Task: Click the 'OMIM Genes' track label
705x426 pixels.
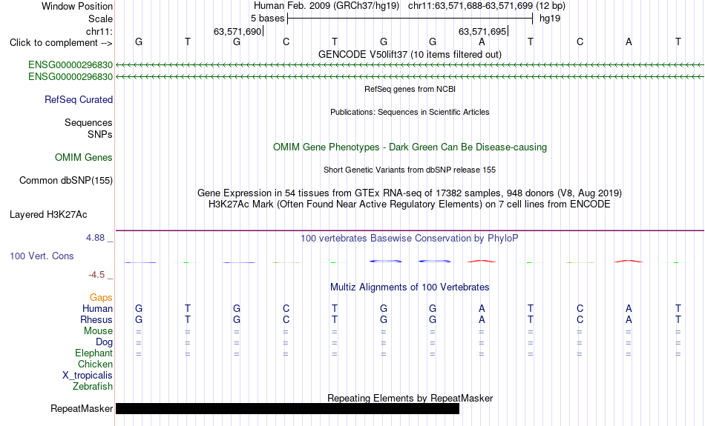Action: (84, 157)
